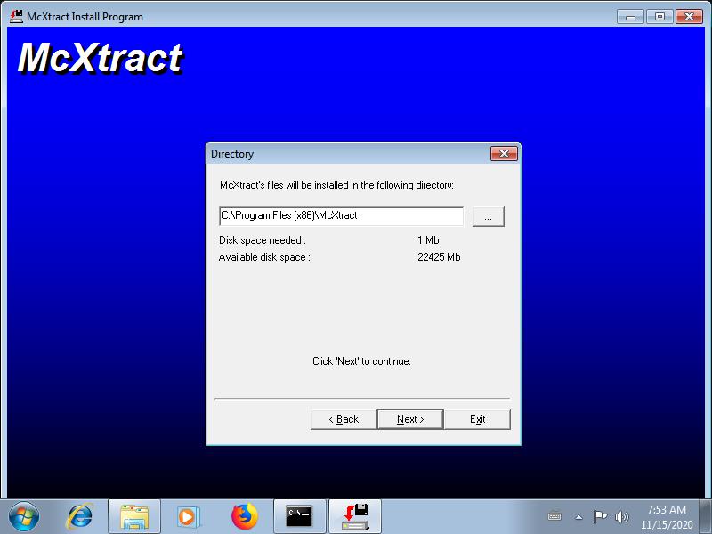The height and width of the screenshot is (534, 712).
Task: Click the 'Available disk space :' label
Action: click(x=264, y=257)
